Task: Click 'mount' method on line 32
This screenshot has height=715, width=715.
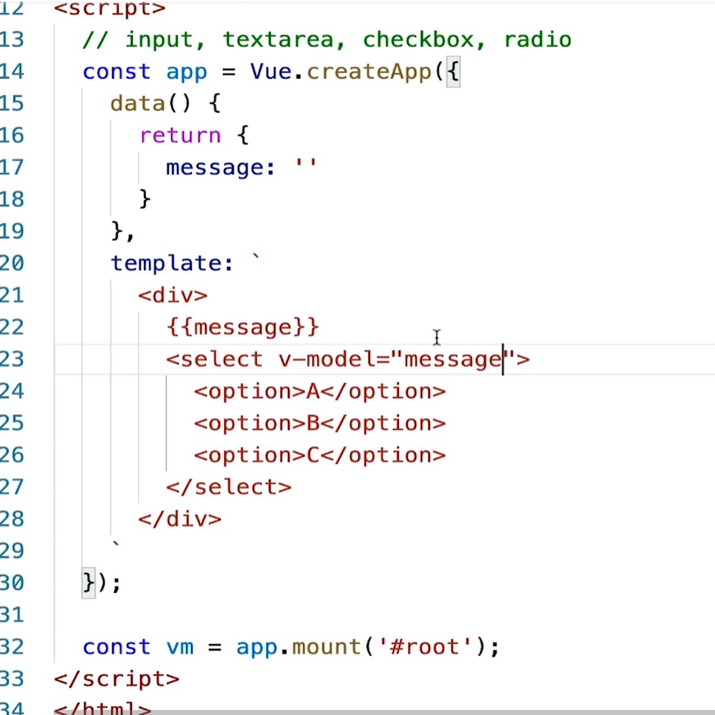Action: click(327, 647)
